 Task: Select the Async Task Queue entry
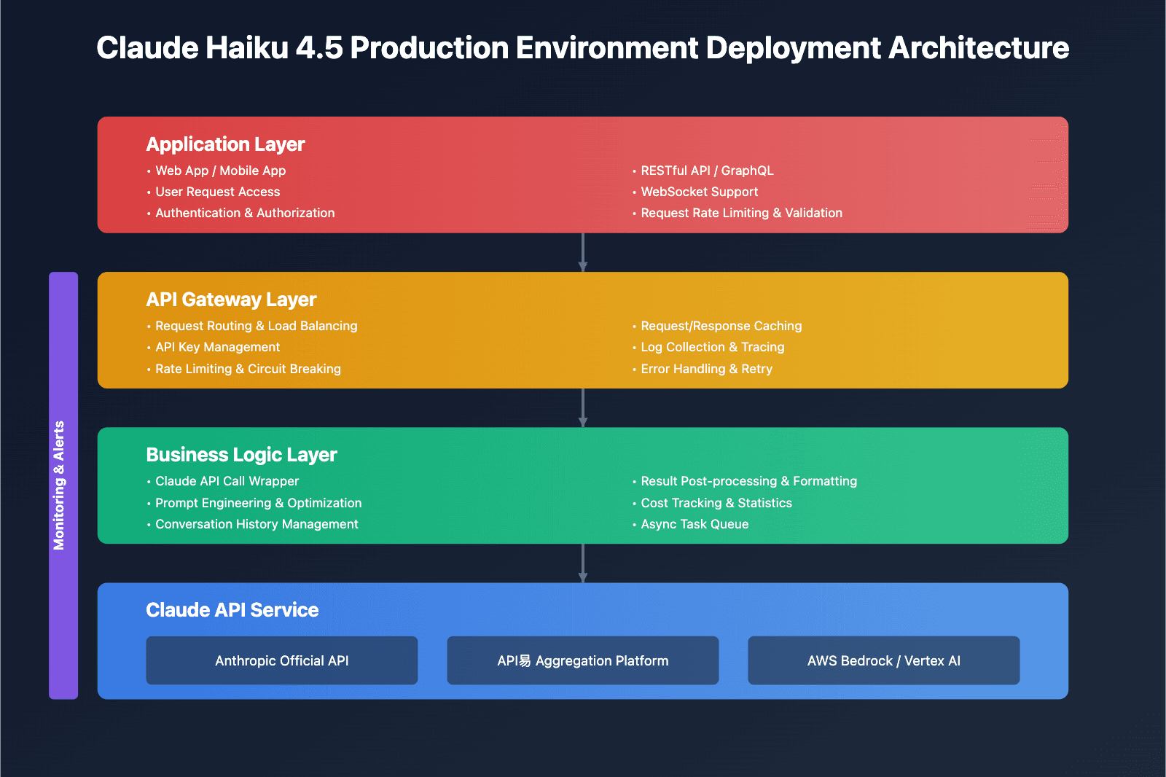(x=694, y=524)
